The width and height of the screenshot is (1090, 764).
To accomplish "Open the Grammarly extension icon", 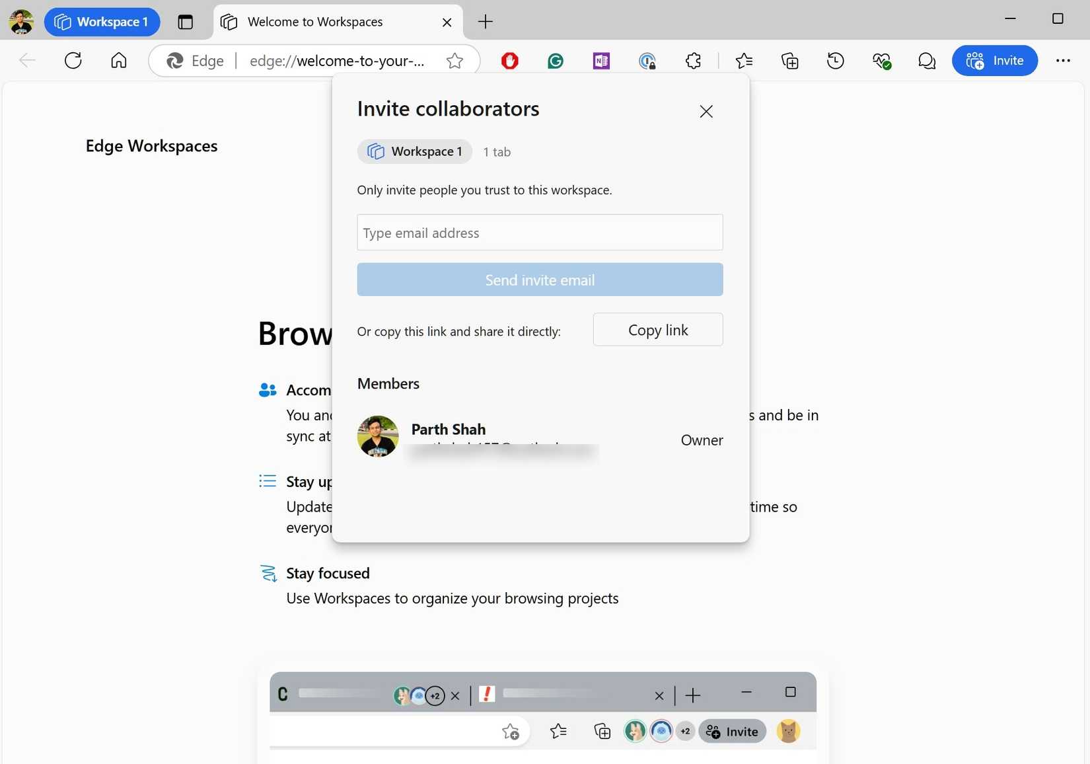I will click(556, 61).
